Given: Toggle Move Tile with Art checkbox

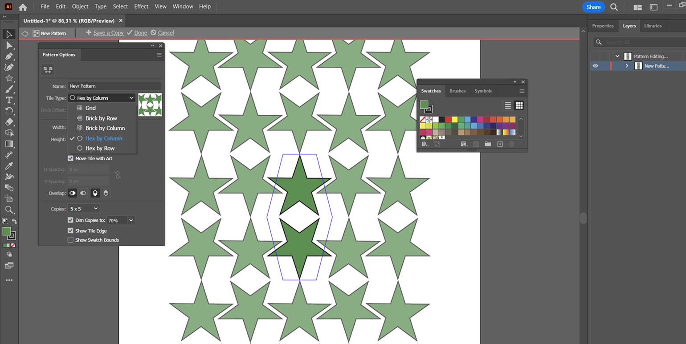Looking at the screenshot, I should (70, 158).
